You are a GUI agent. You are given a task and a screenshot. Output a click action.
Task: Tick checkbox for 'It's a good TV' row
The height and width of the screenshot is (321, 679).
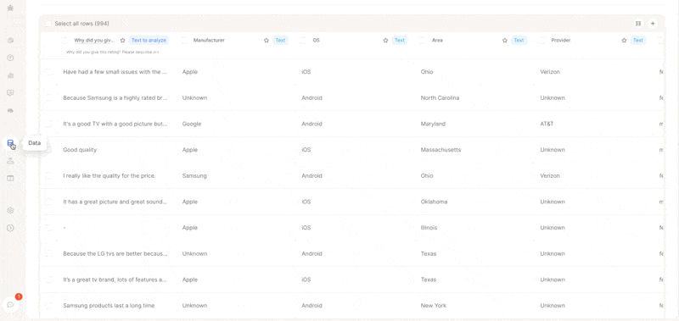49,124
